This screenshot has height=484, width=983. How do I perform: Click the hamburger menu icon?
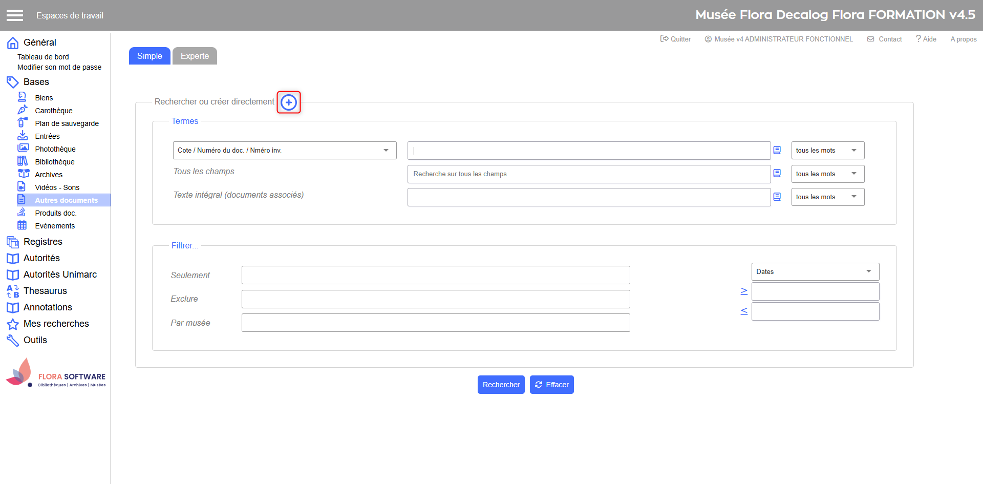click(x=15, y=15)
